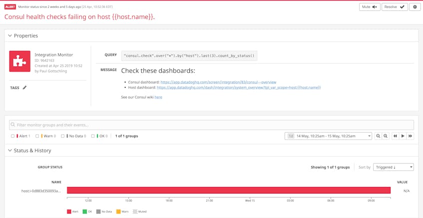Image resolution: width=423 pixels, height=218 pixels.
Task: Click the integration puzzle piece icon
Action: click(x=19, y=61)
